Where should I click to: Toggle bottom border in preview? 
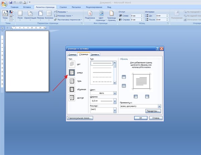(x=124, y=86)
